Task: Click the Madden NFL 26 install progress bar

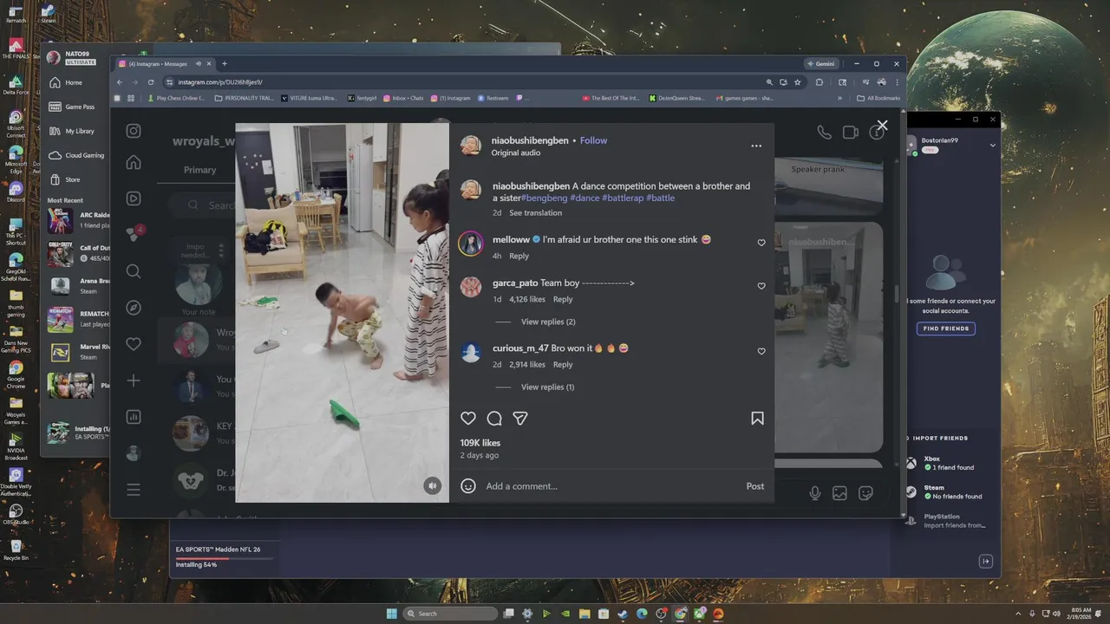Action: (224, 558)
